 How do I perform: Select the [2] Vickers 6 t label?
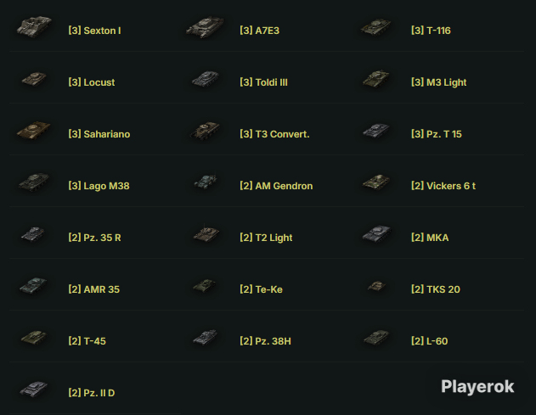(443, 186)
